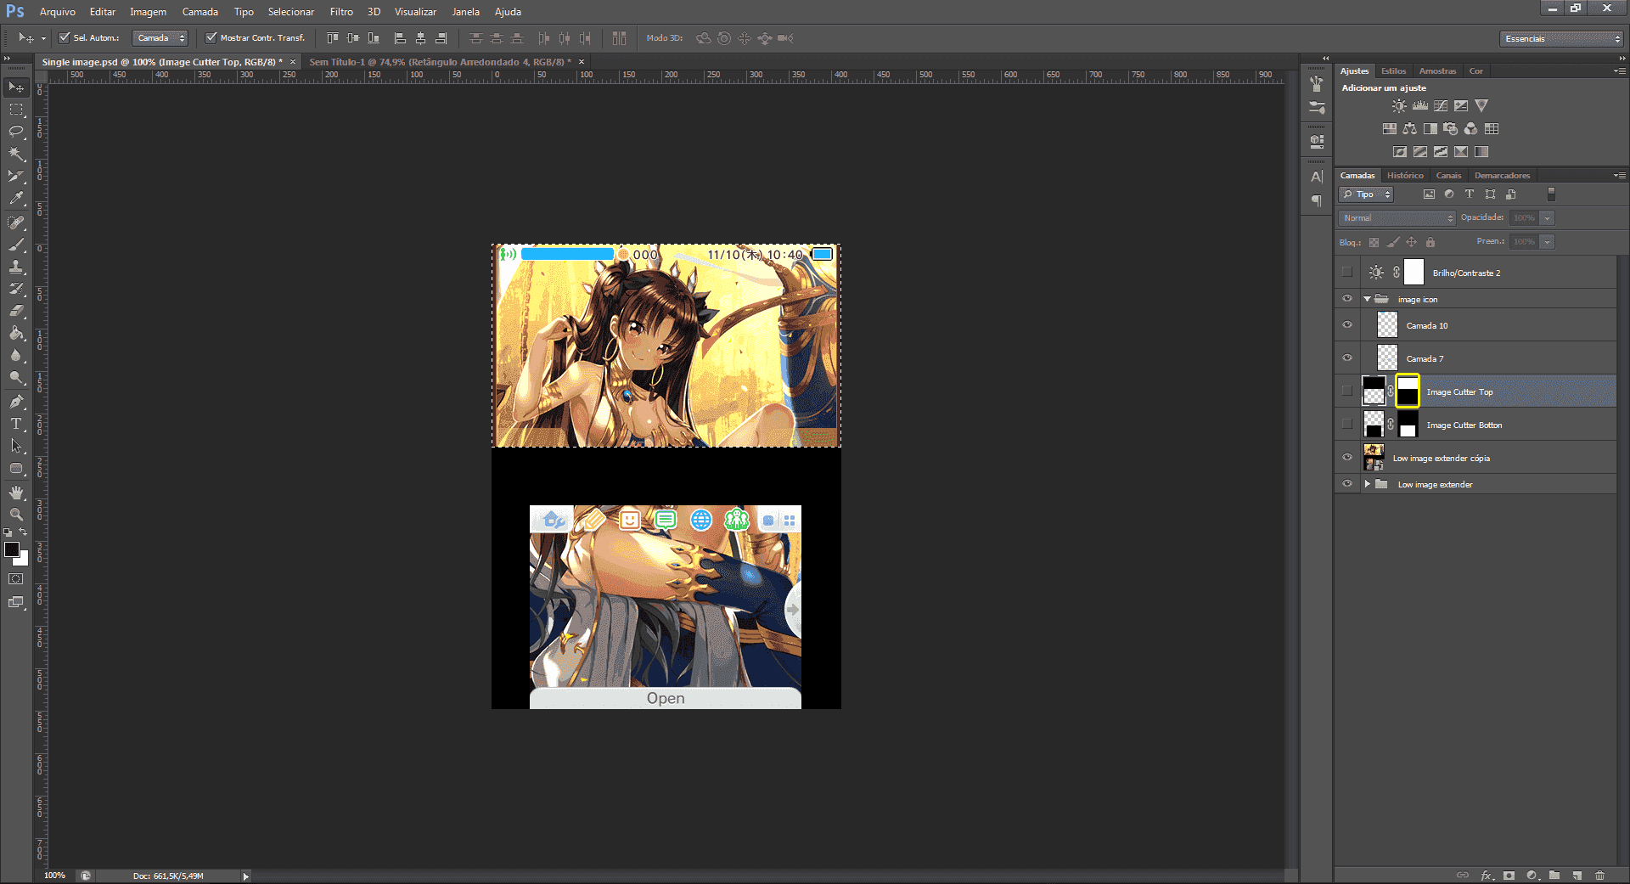
Task: Toggle Quick Mask mode
Action: (x=16, y=579)
